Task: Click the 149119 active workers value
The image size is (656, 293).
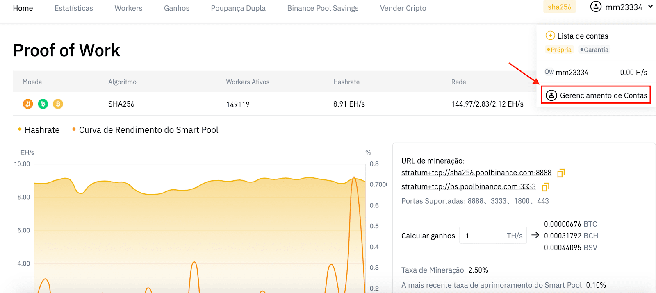Action: tap(238, 104)
